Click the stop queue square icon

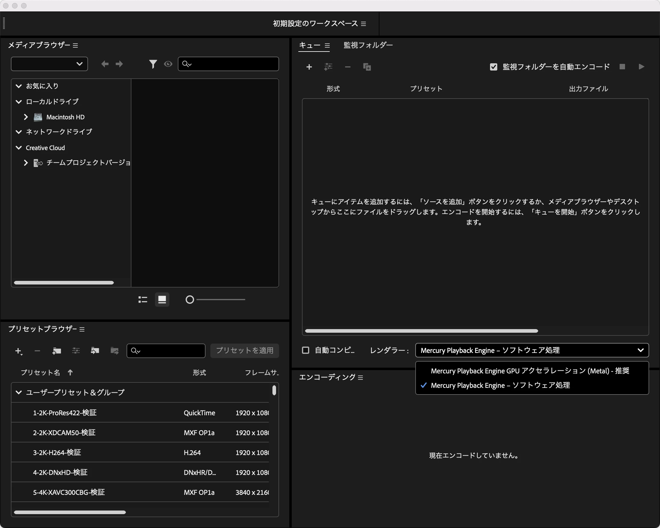tap(622, 67)
